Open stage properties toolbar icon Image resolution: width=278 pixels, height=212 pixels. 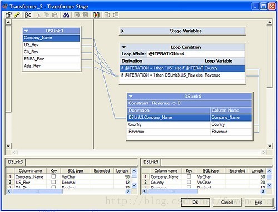click(8, 15)
